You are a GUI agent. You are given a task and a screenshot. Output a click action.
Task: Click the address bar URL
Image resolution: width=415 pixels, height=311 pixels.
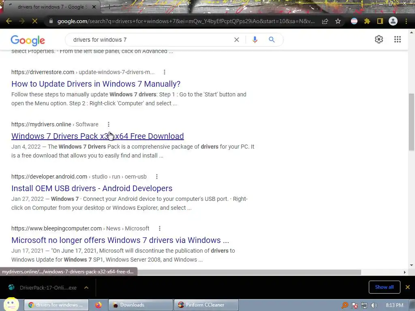[186, 21]
